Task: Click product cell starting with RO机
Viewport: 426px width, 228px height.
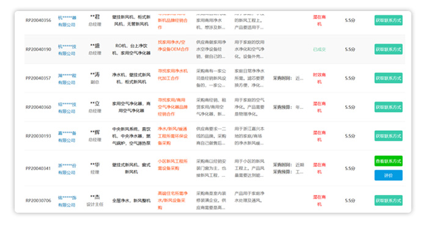Action: click(x=131, y=49)
